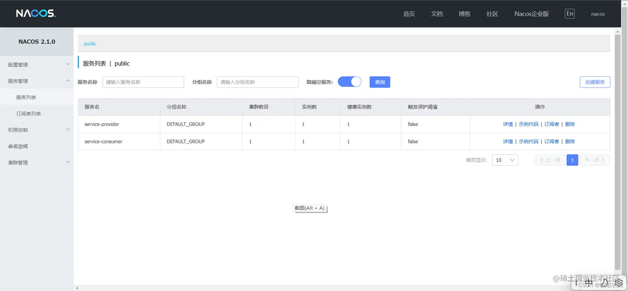Open 命名空间 in sidebar
628x291 pixels.
coord(37,146)
